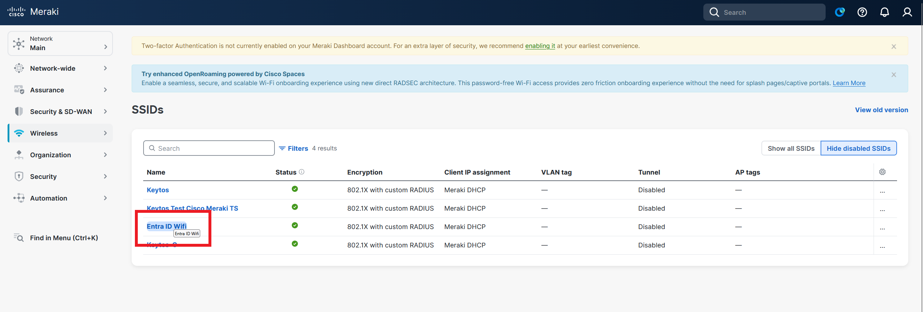Click the VLAN tag column header
This screenshot has width=923, height=312.
coord(557,172)
